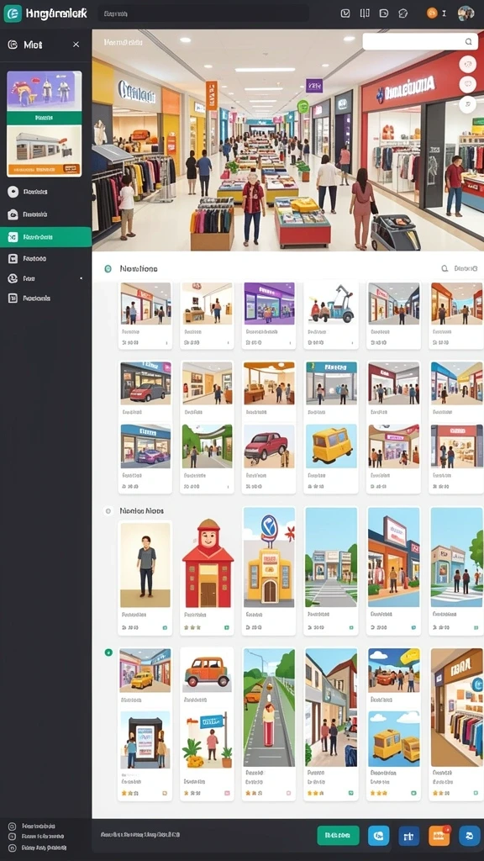Click the light blue icon in bottom bar
This screenshot has height=861, width=484.
pyautogui.click(x=379, y=835)
